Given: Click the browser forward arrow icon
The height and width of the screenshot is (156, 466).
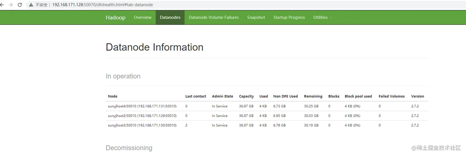Looking at the screenshot, I should [11, 5].
